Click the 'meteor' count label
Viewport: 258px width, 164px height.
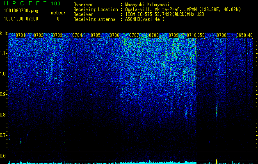(x=58, y=13)
